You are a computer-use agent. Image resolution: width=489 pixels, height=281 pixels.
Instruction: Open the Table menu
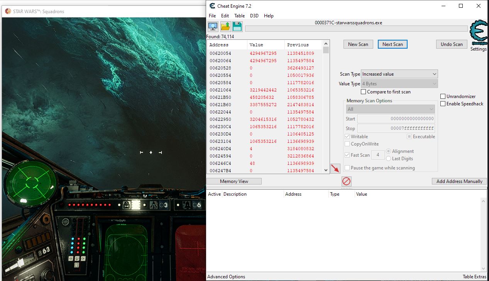tap(240, 16)
